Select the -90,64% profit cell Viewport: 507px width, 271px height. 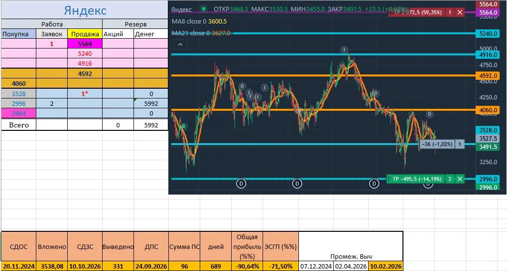[247, 266]
